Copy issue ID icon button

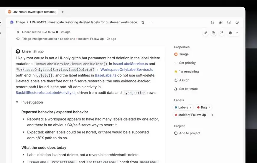click(x=214, y=33)
